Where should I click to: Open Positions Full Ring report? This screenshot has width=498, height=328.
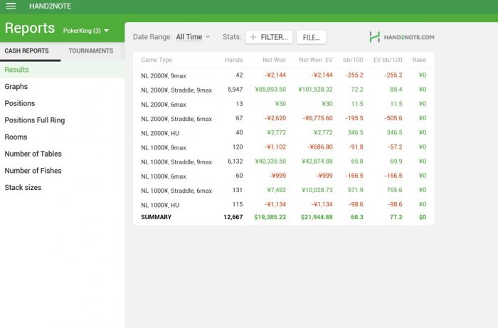click(35, 120)
